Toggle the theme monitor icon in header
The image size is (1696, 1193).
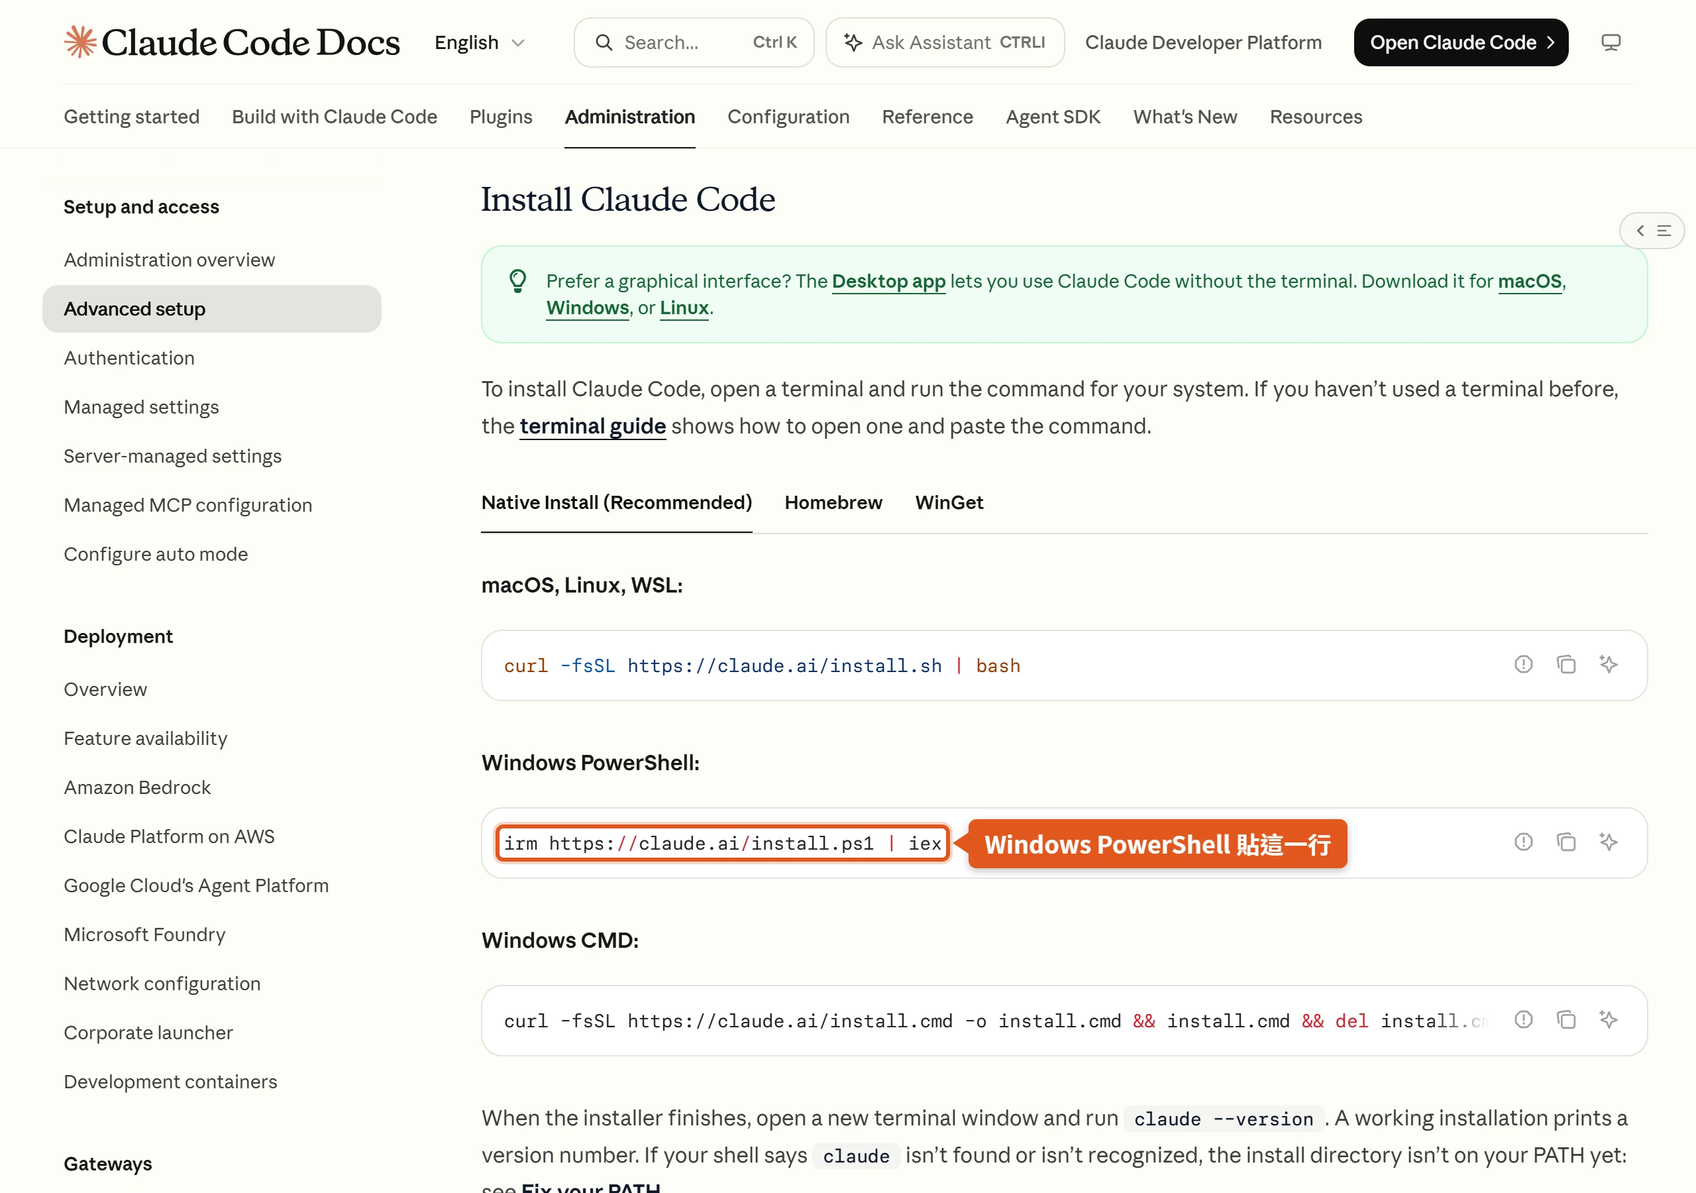[x=1611, y=42]
